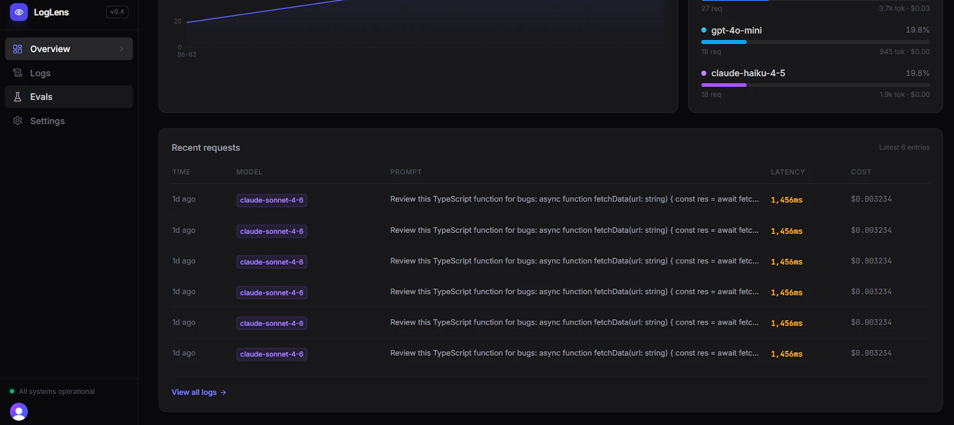Viewport: 954px width, 425px height.
Task: Click the 20 y-axis chart label
Action: point(178,21)
